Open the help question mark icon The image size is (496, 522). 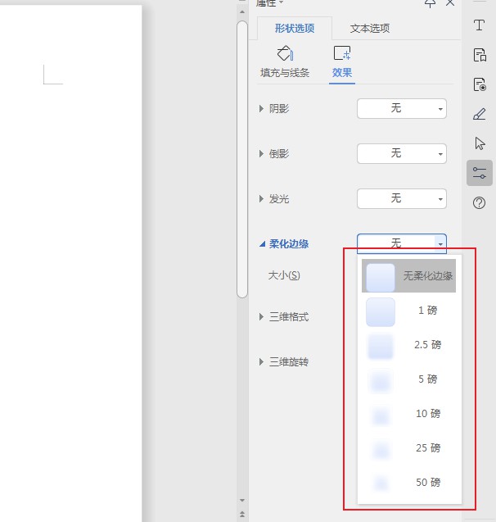click(x=479, y=202)
